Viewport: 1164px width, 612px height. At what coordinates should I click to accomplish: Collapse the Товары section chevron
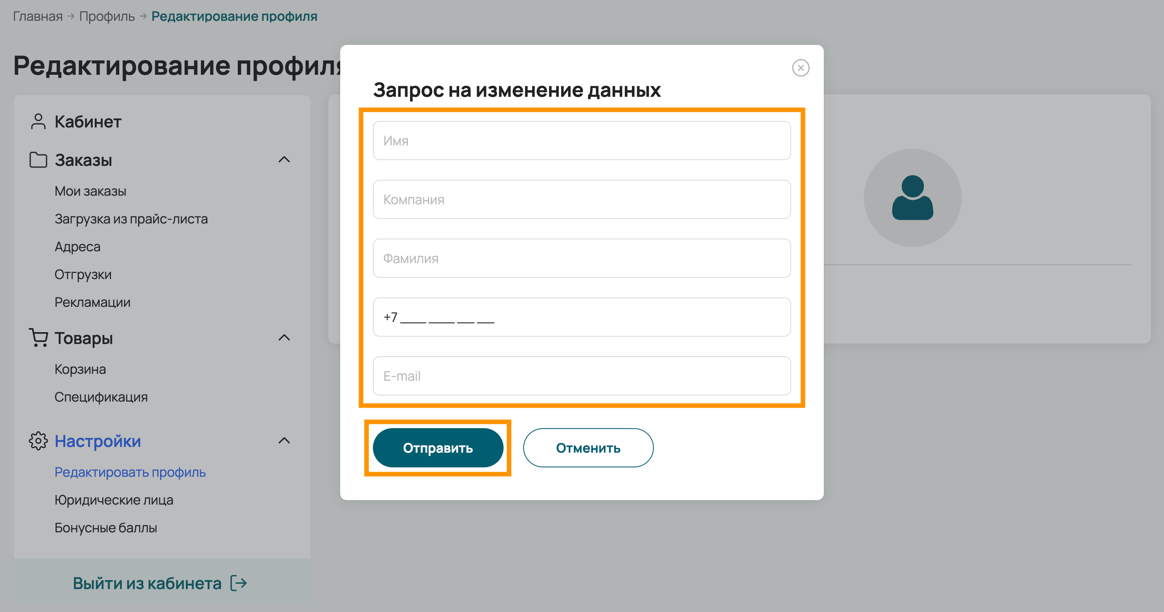click(284, 337)
